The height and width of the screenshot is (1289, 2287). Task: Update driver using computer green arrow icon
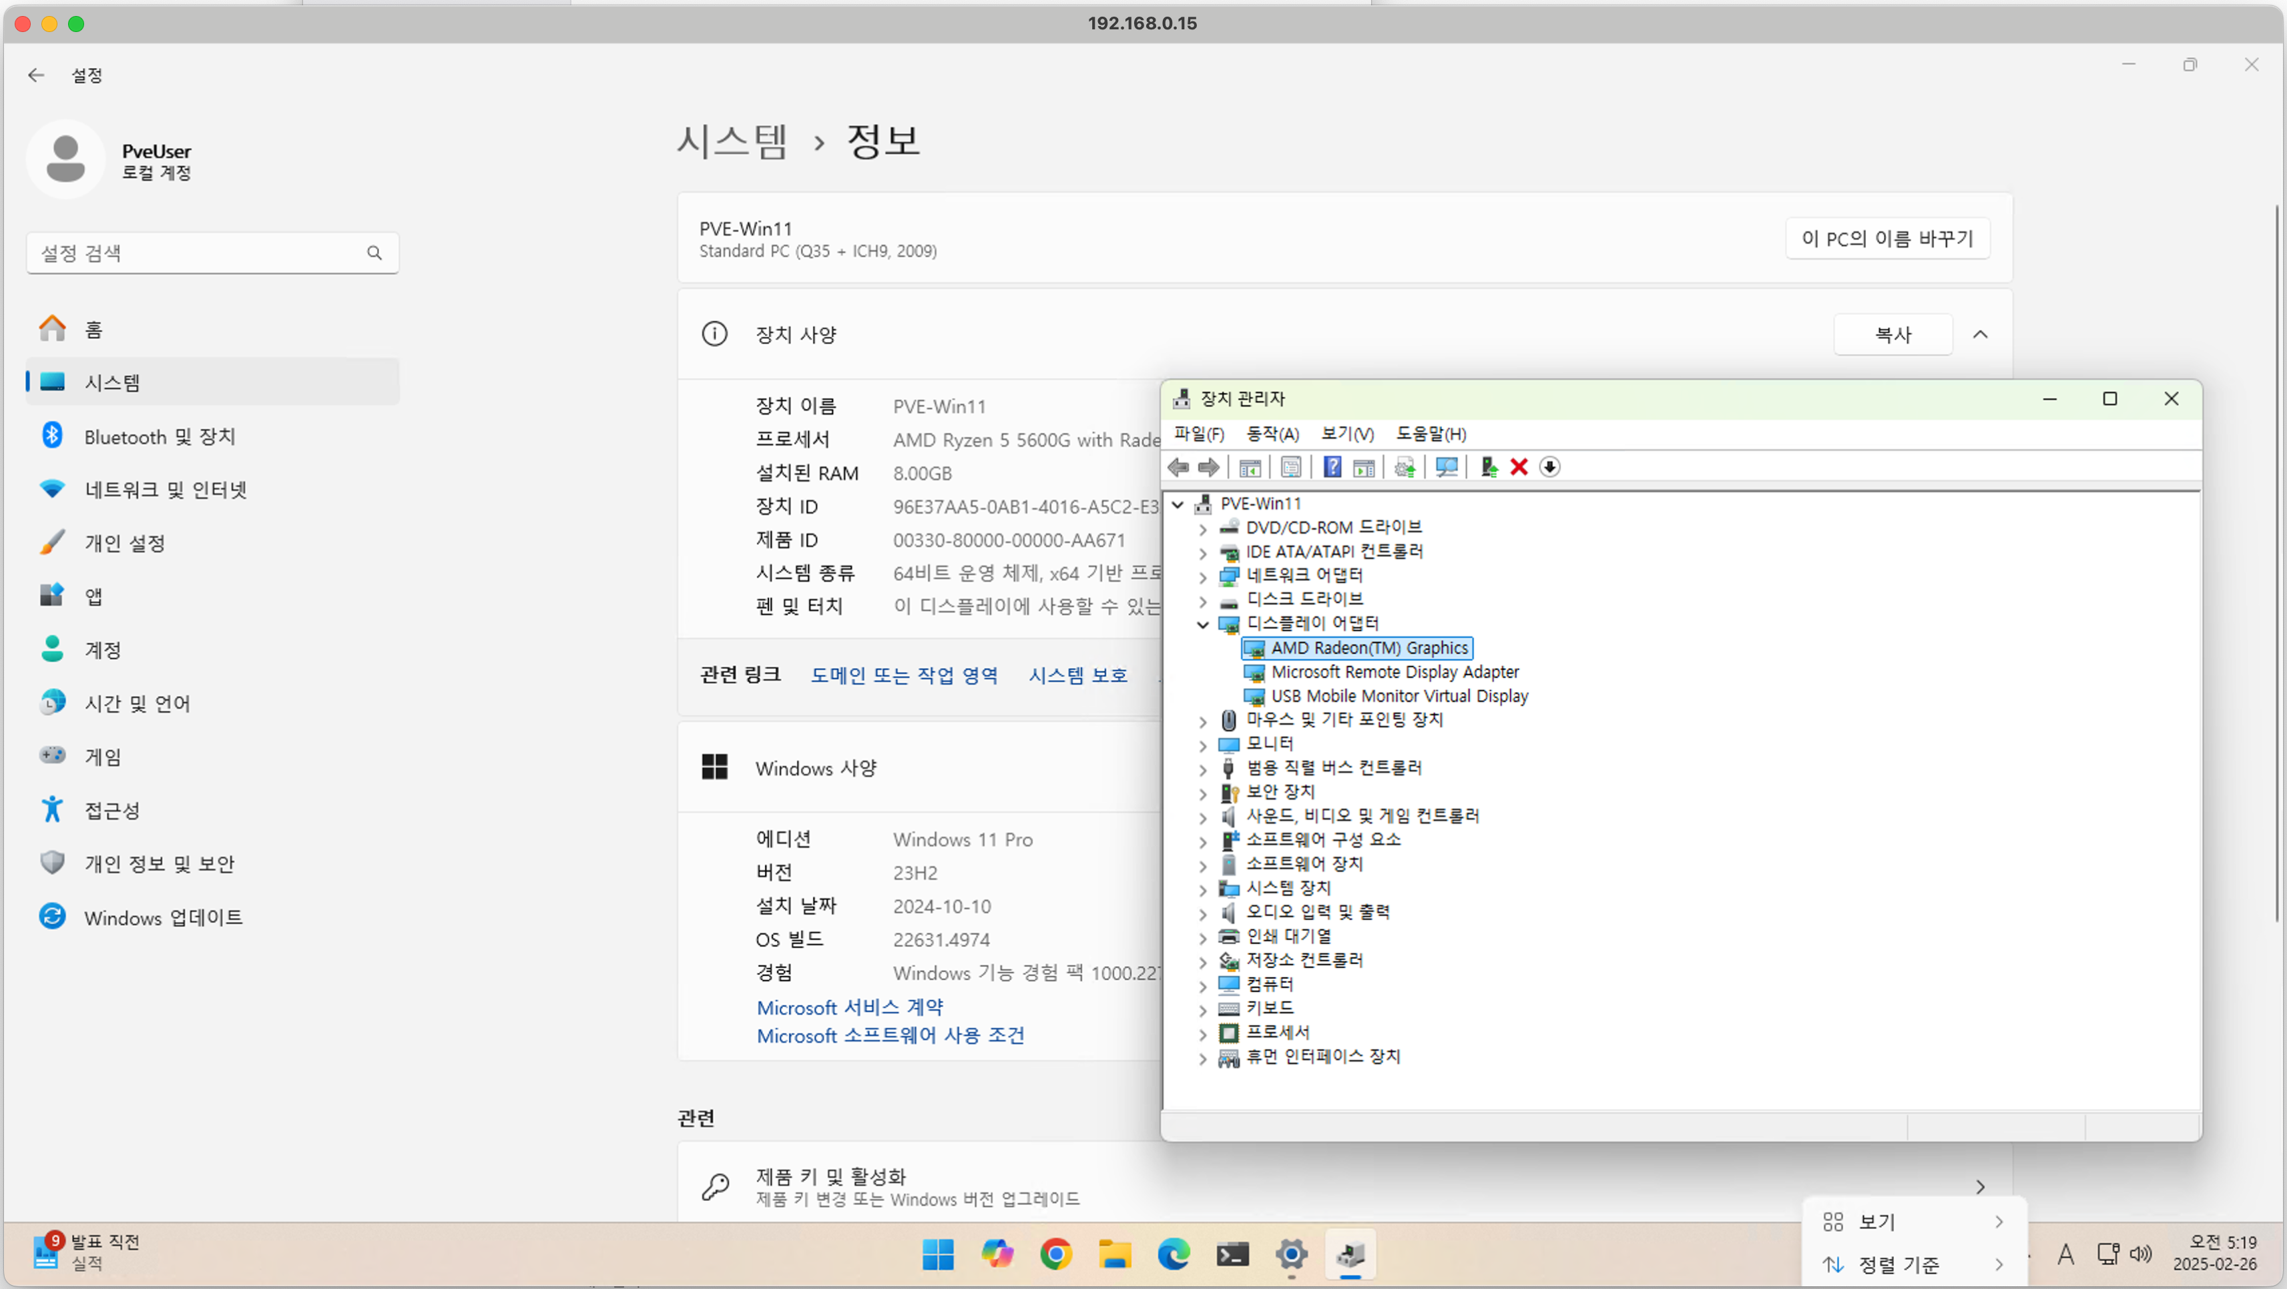(1489, 466)
